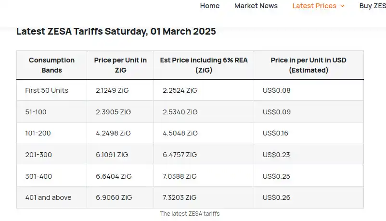The height and width of the screenshot is (221, 386).
Task: Click the 4.5048 ZiG estimated price cell
Action: click(x=204, y=133)
